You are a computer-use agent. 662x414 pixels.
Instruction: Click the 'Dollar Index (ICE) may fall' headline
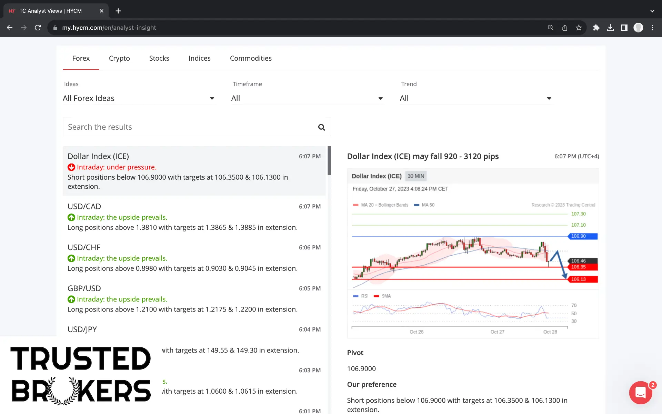423,156
